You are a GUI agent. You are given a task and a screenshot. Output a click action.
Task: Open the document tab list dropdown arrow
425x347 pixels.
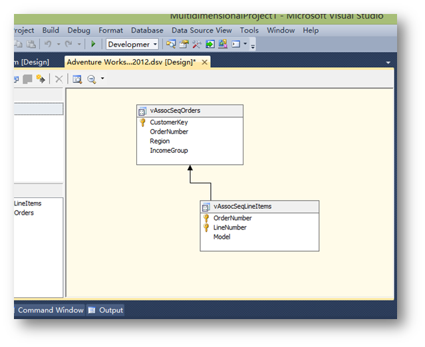tap(388, 62)
